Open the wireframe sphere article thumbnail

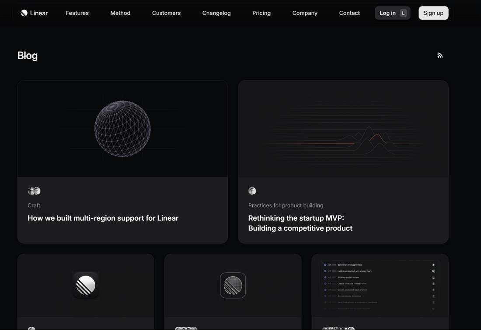122,129
